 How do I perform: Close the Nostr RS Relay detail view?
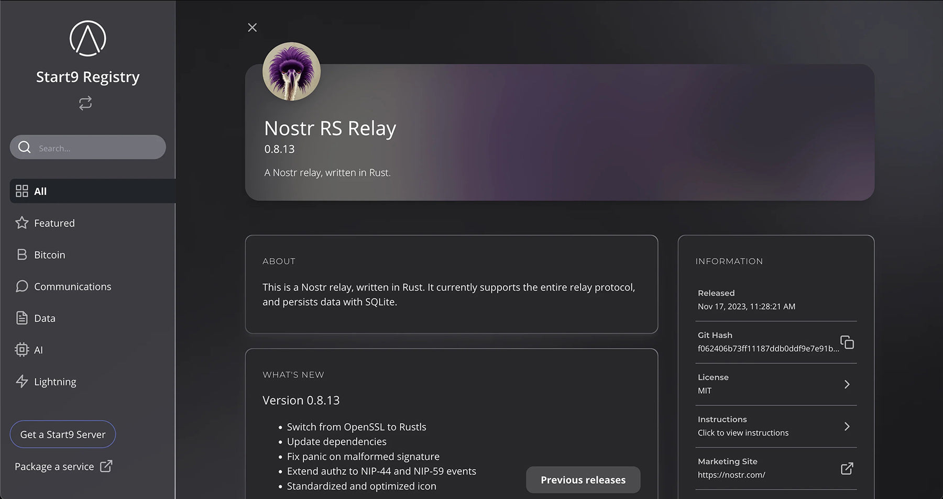pos(252,28)
